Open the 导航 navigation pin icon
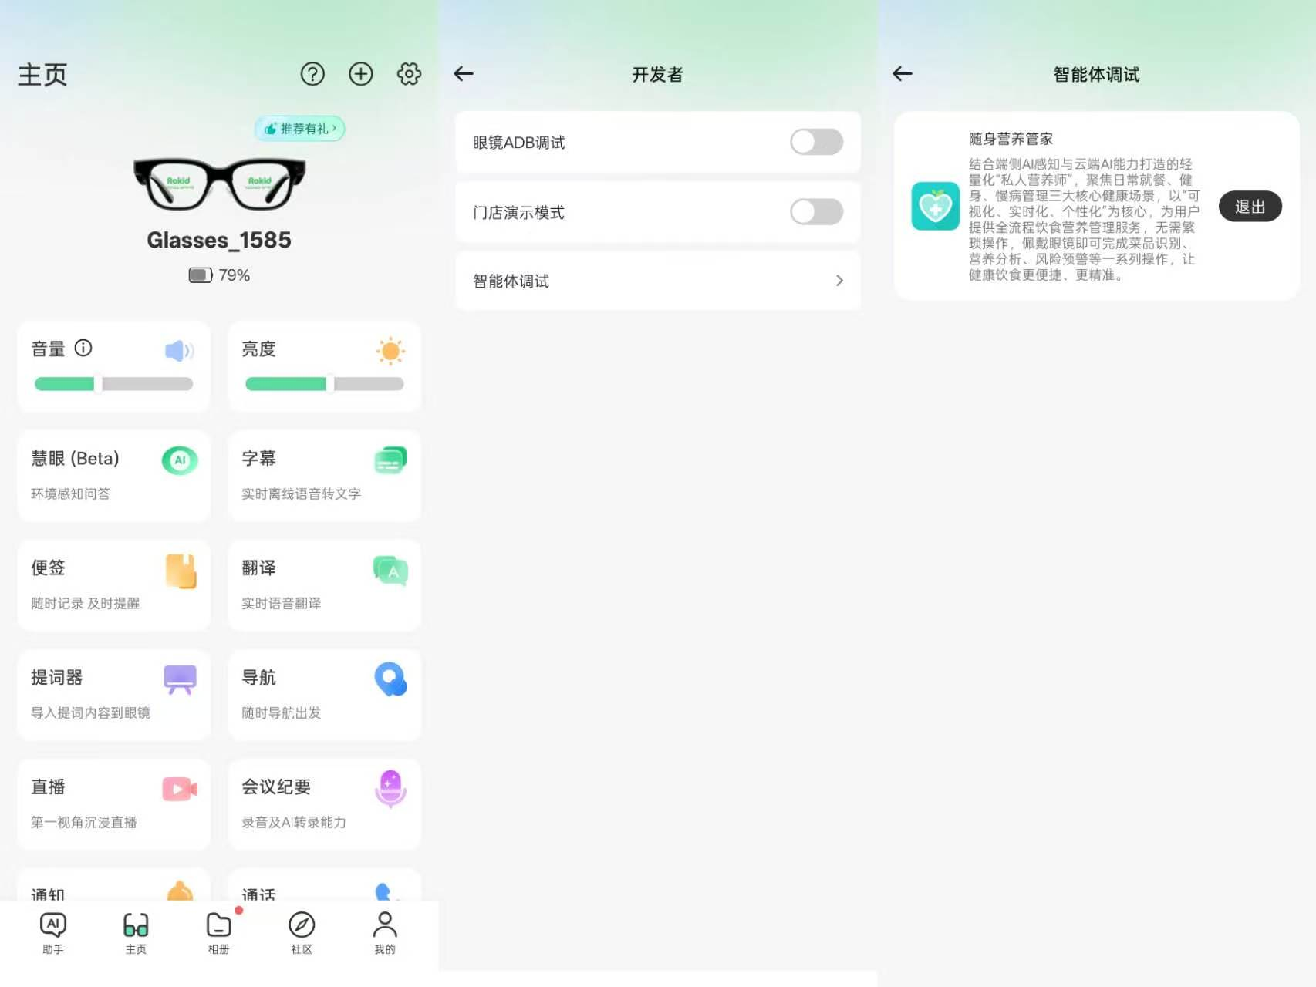The image size is (1316, 987). 390,679
